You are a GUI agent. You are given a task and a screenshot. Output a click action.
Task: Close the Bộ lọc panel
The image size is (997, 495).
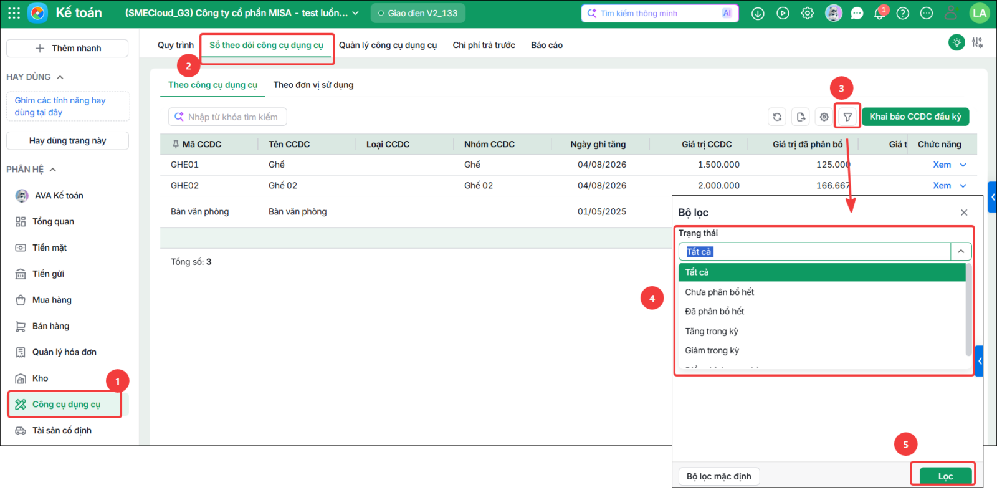964,213
